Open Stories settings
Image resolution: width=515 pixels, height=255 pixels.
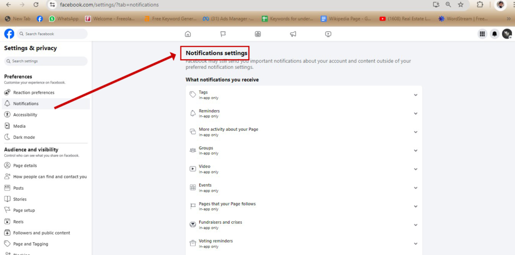coord(46,199)
